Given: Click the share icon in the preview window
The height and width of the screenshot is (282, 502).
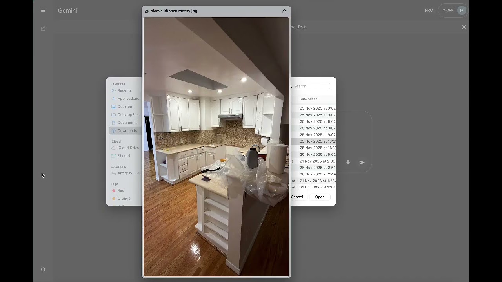Looking at the screenshot, I should click(x=284, y=11).
